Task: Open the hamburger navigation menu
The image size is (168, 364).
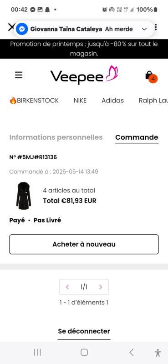Action: point(19,75)
